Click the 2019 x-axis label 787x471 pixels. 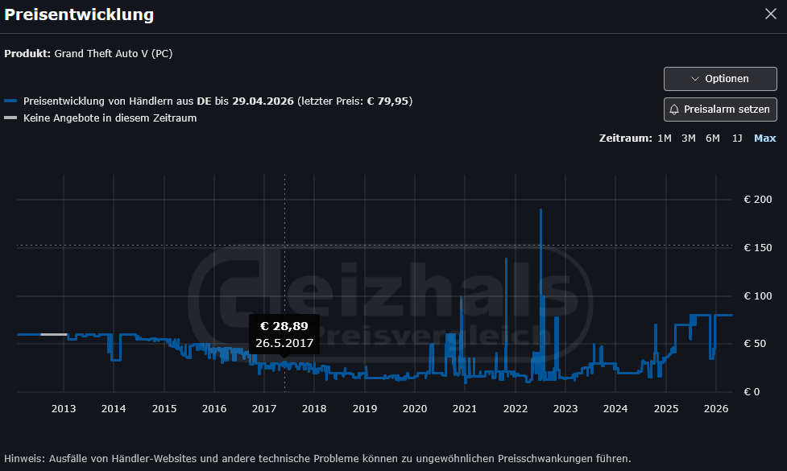pyautogui.click(x=364, y=408)
